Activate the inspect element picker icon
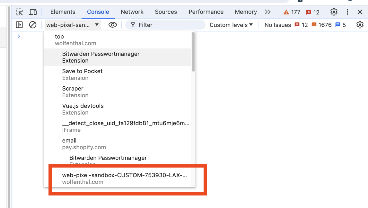368x208 pixels. tap(20, 12)
